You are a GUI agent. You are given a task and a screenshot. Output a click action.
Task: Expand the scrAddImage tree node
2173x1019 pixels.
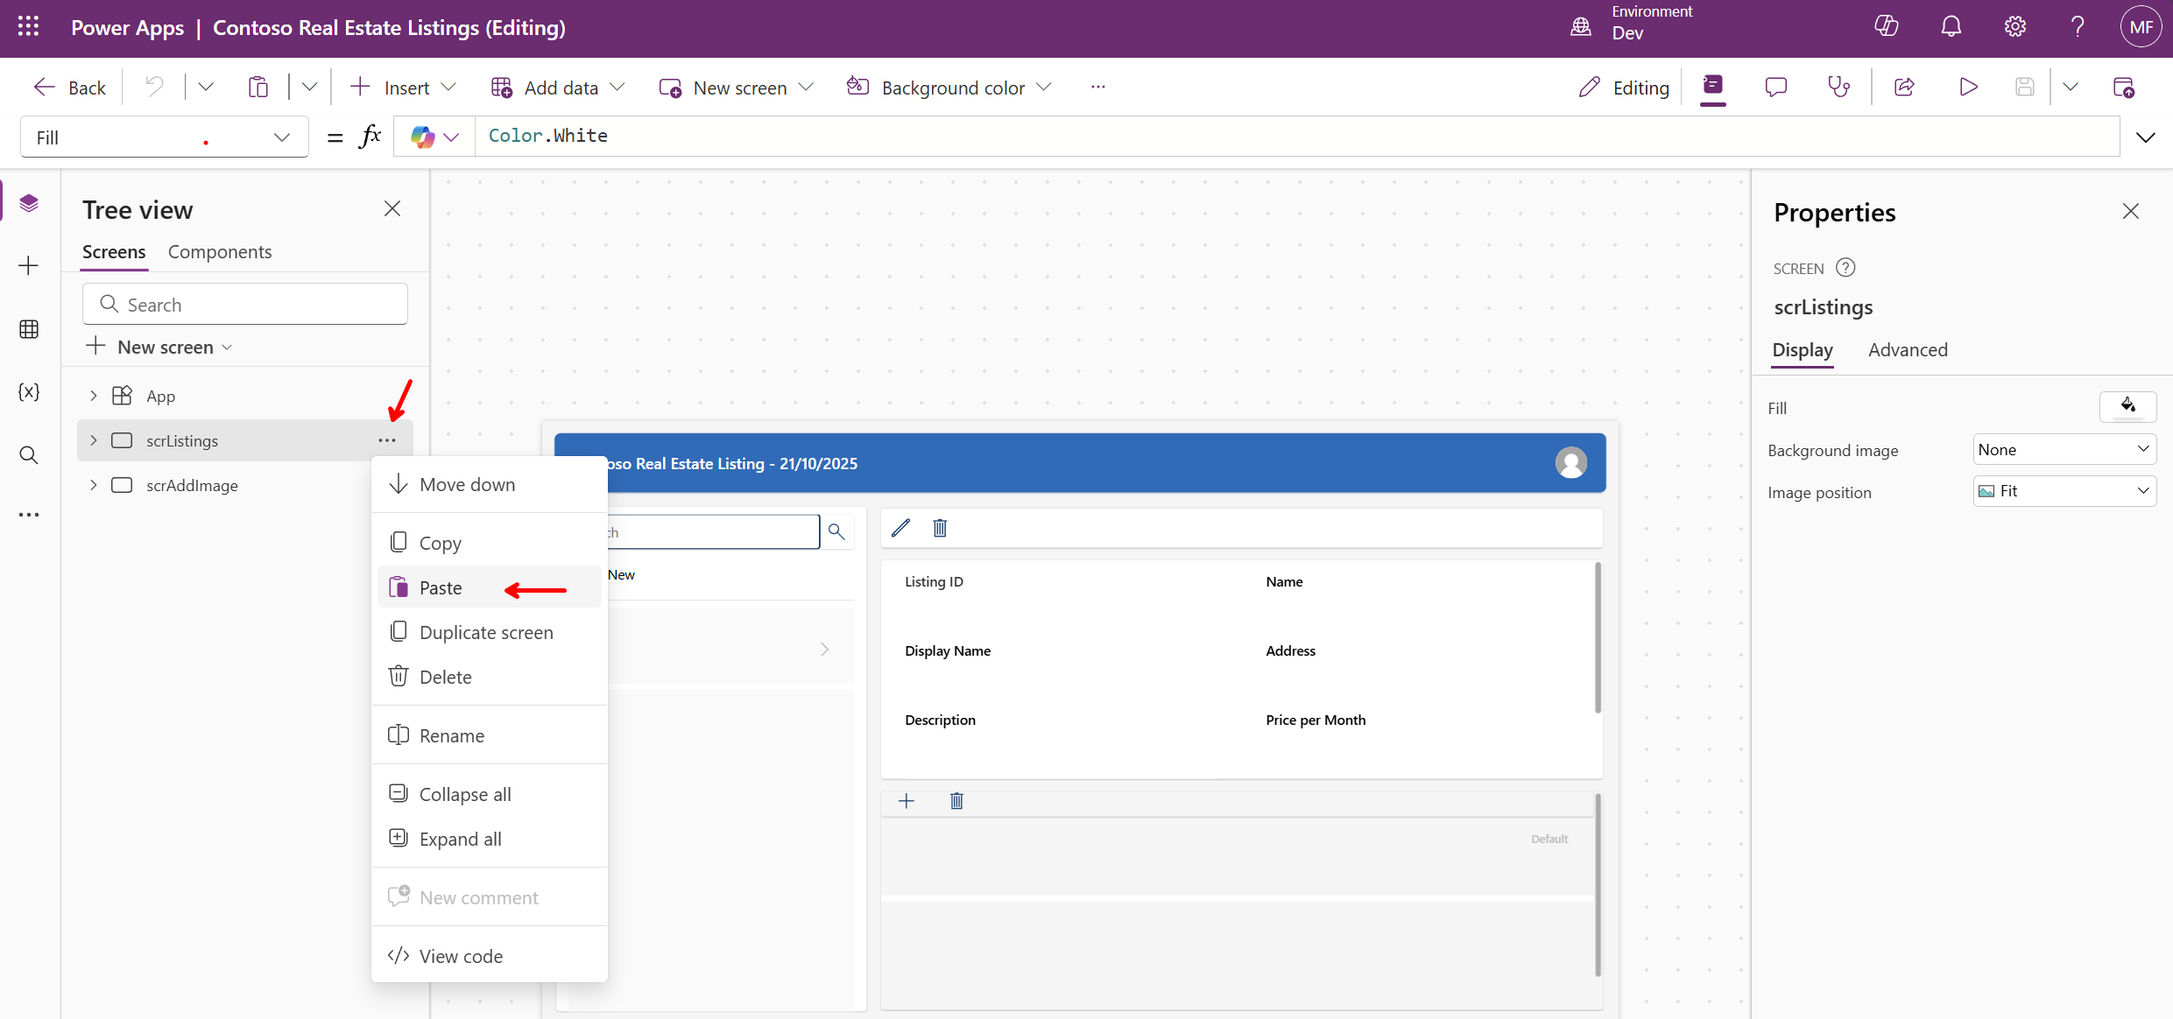(94, 485)
